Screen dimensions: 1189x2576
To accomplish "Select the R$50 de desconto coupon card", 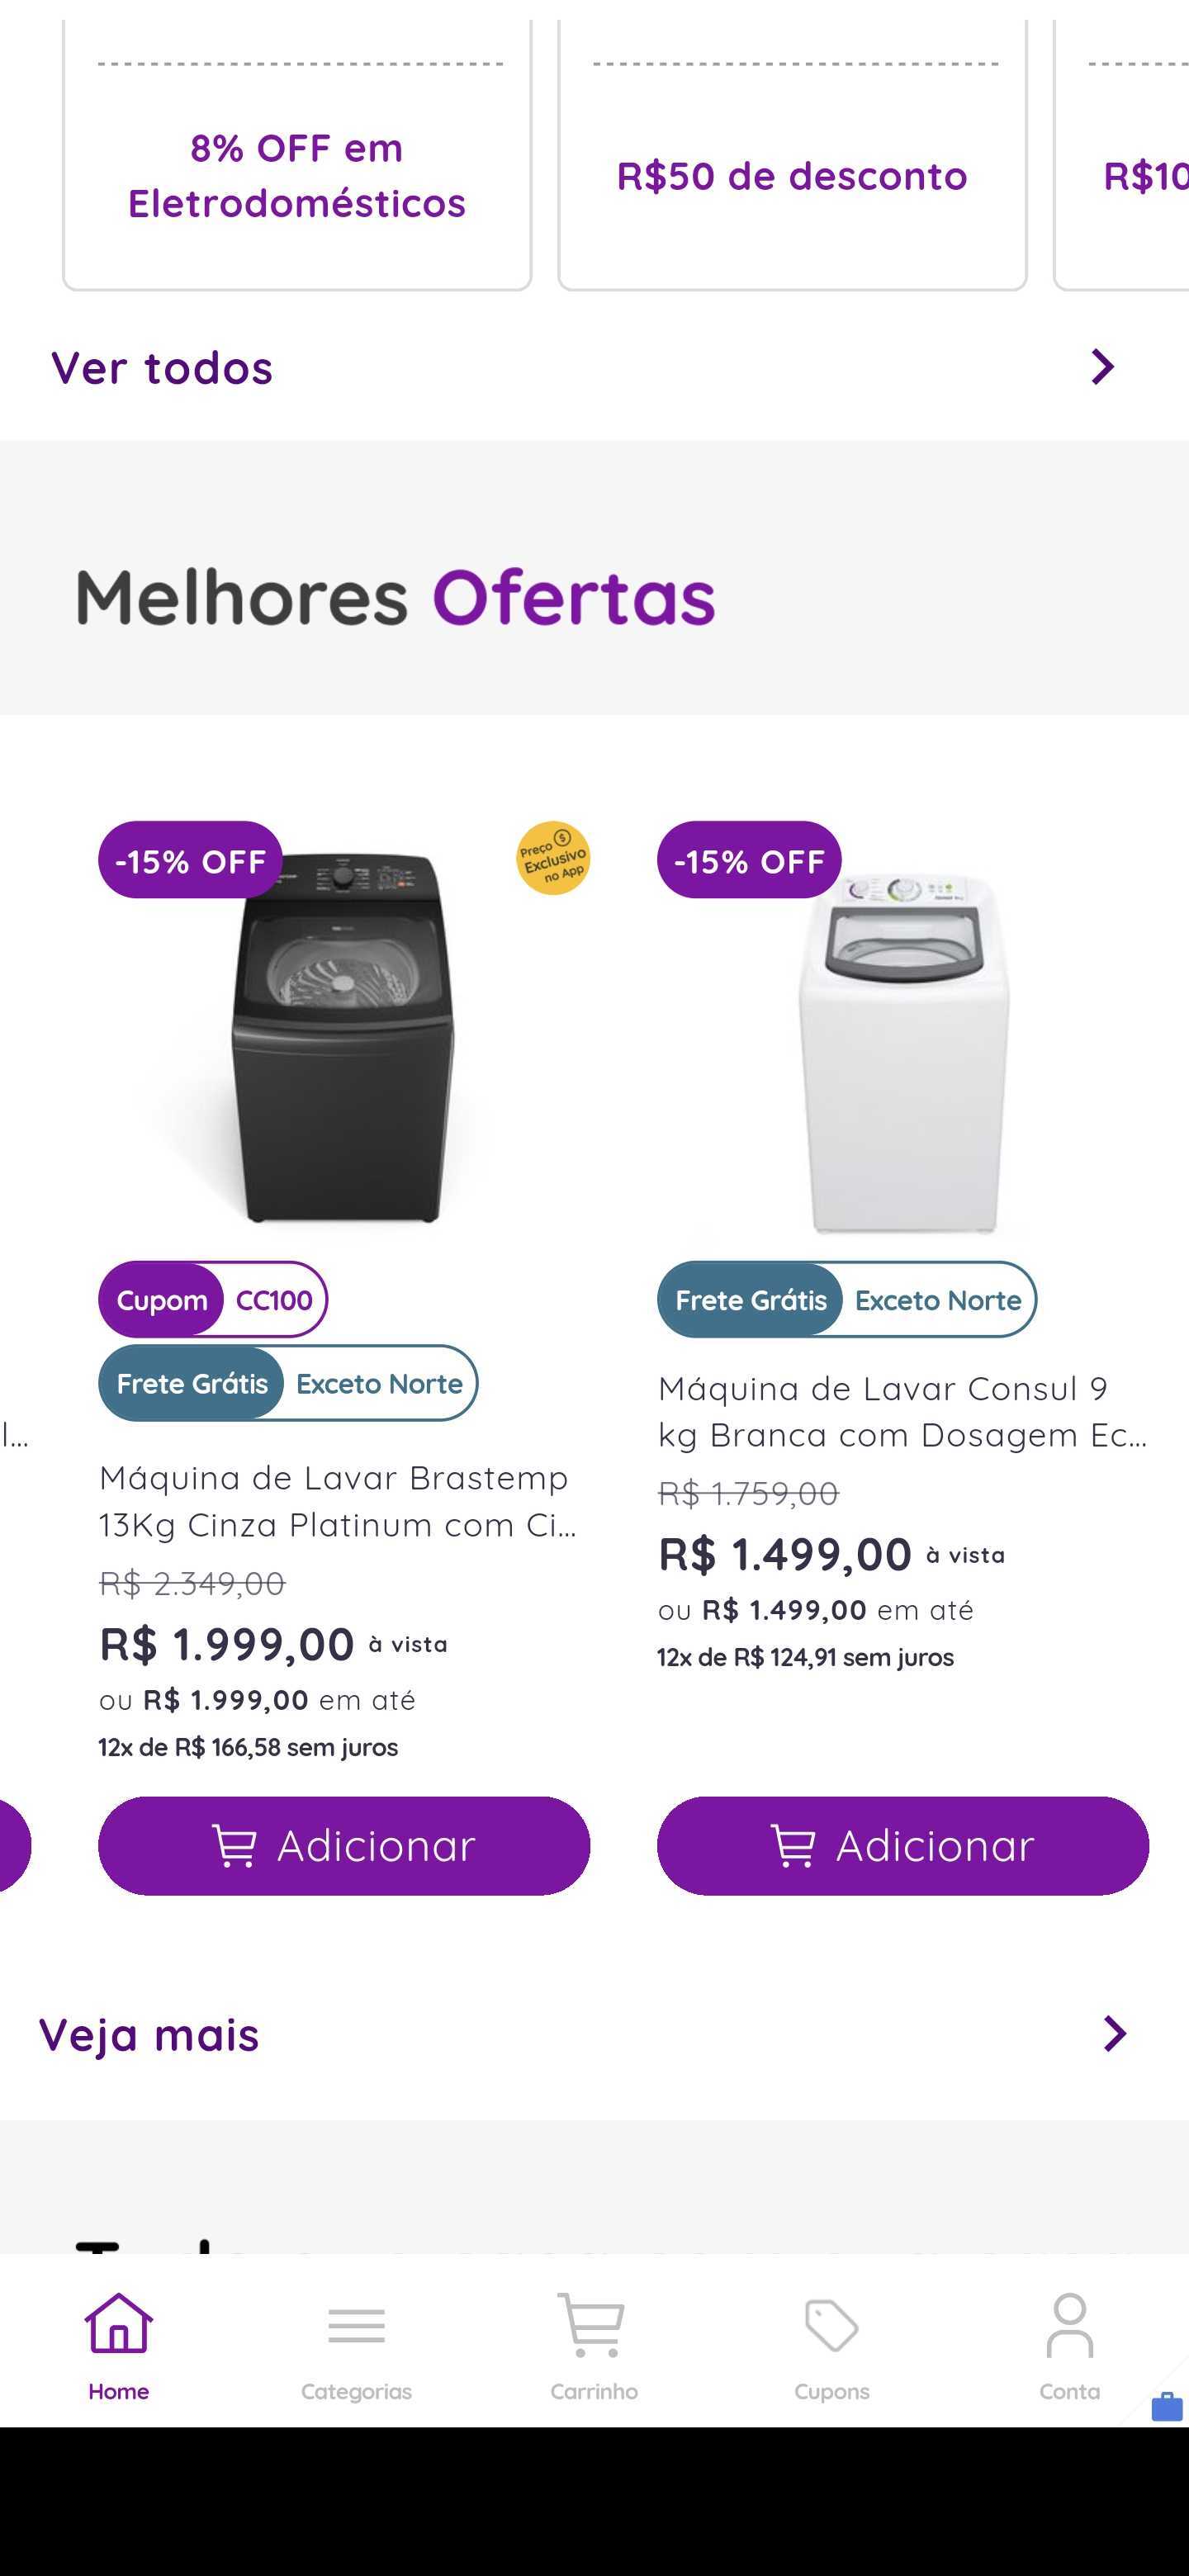I will tap(792, 176).
